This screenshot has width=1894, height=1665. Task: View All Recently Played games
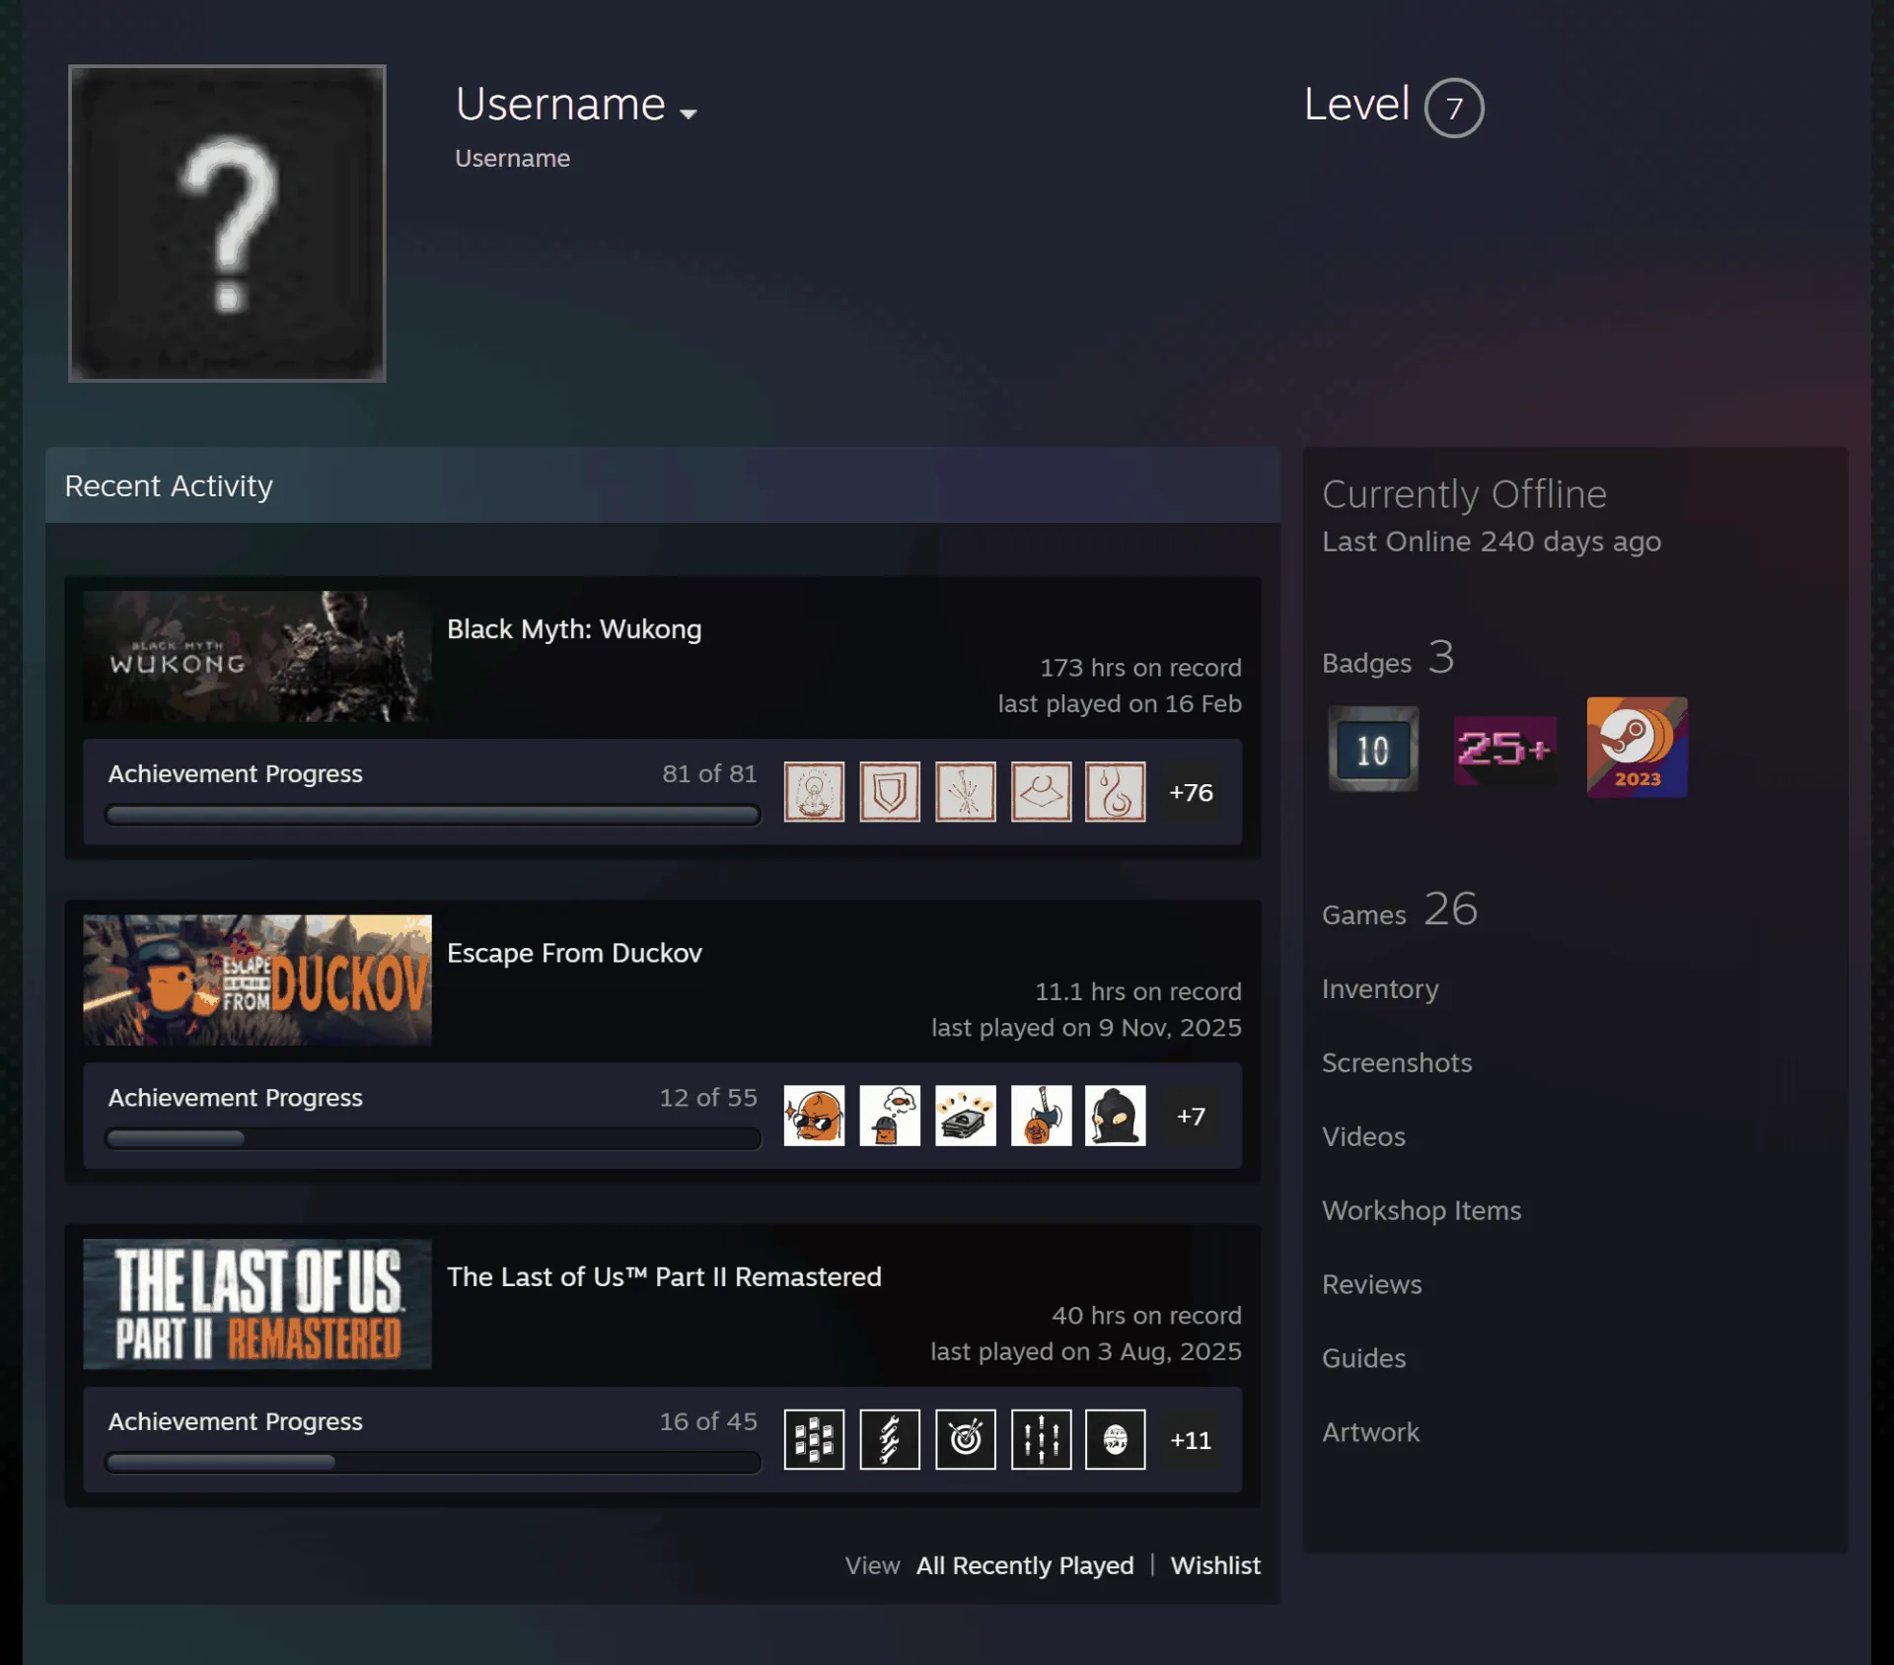pos(1025,1565)
